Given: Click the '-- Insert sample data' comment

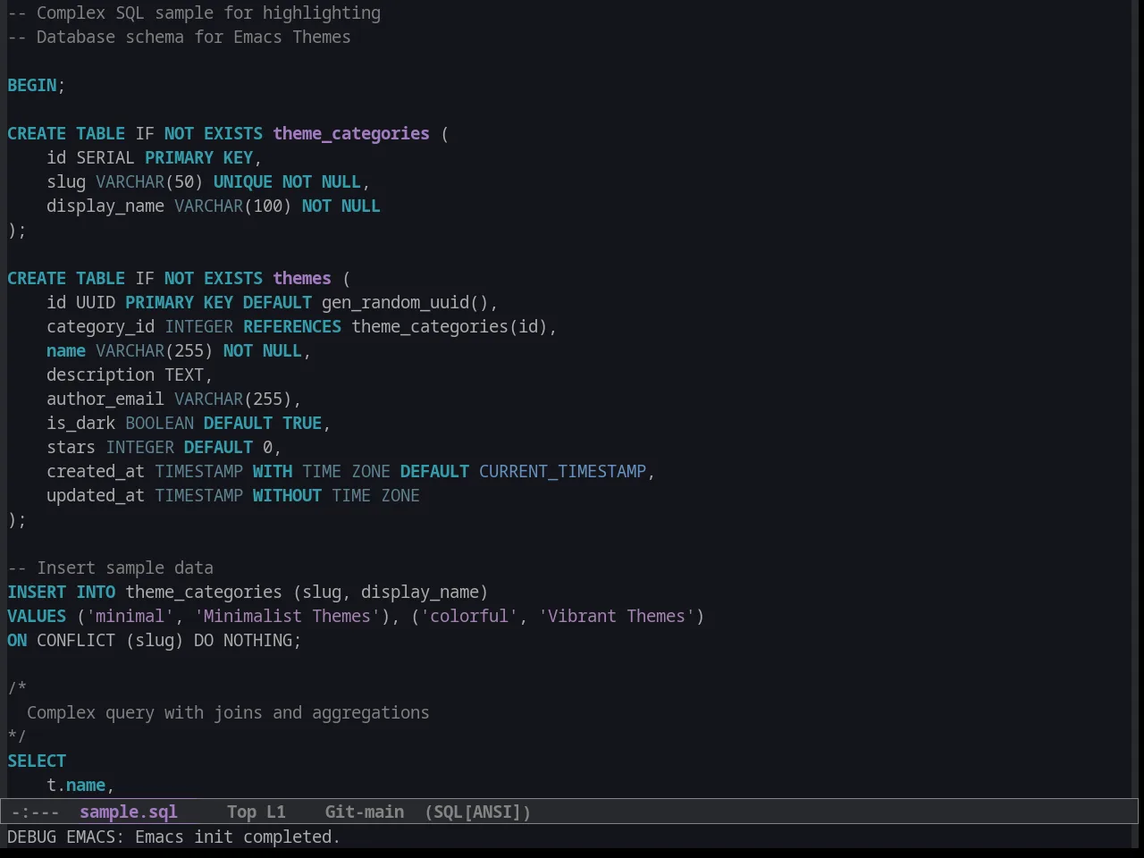Looking at the screenshot, I should pos(111,568).
